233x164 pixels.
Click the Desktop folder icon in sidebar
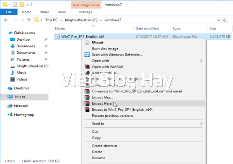(x=13, y=39)
